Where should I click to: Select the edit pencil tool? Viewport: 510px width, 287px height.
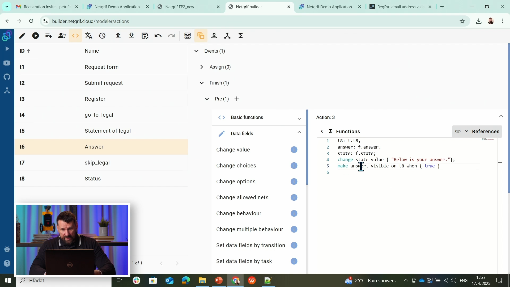[22, 36]
